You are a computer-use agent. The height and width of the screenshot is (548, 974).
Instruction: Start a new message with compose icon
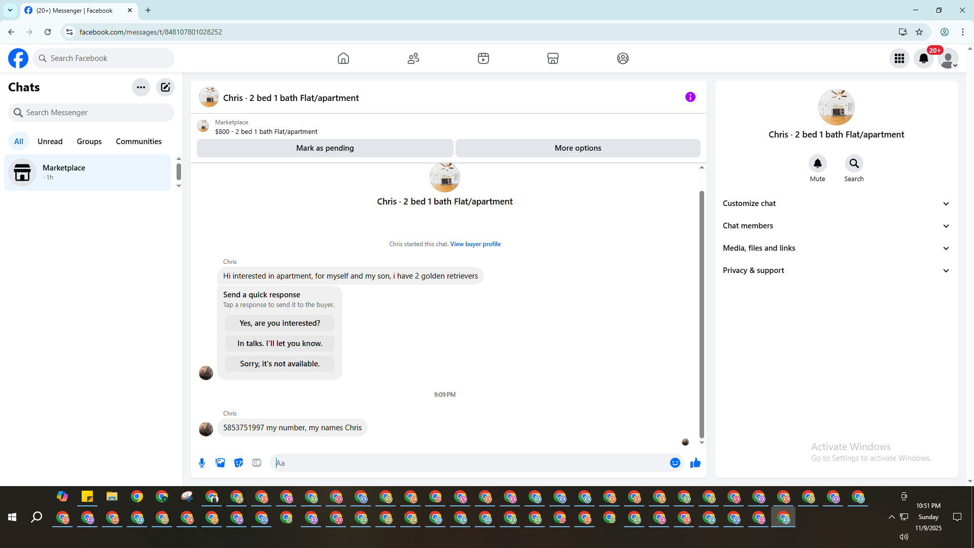click(x=165, y=87)
